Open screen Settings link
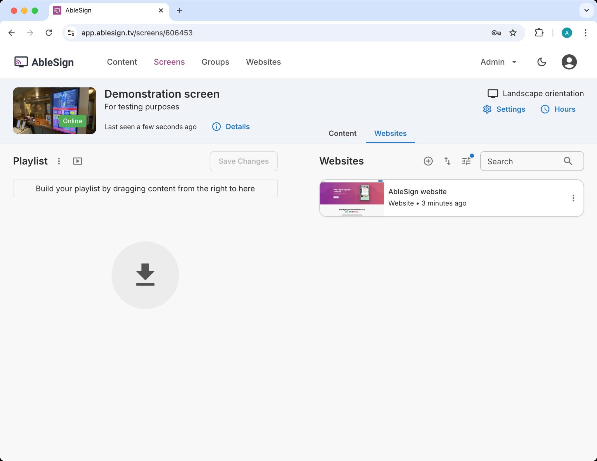Screen dimensions: 597x461 (504, 109)
